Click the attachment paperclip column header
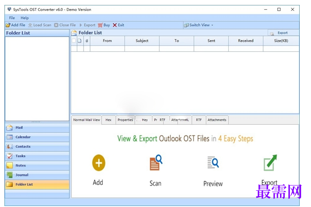This screenshot has height=207, width=311. tap(87, 41)
